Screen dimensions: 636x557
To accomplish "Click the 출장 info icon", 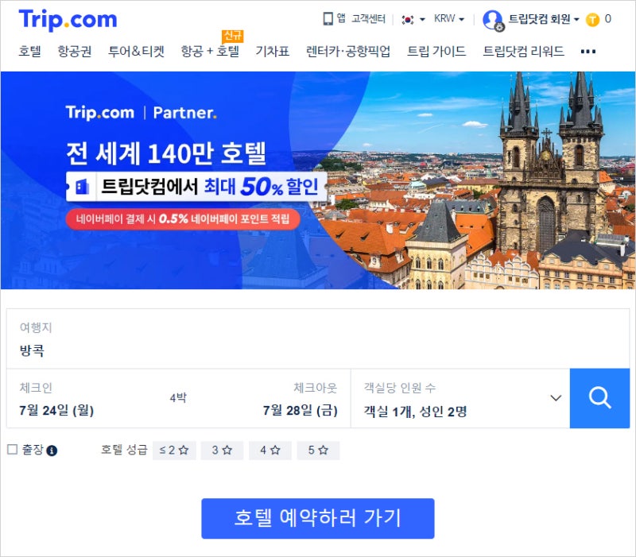I will [x=52, y=451].
